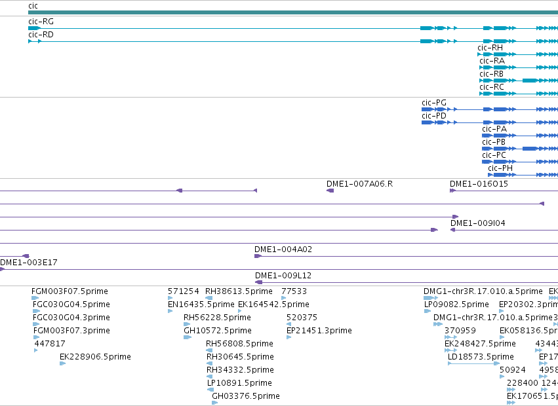Select the DME1-016O15 feature label
558x406 pixels.
(479, 184)
